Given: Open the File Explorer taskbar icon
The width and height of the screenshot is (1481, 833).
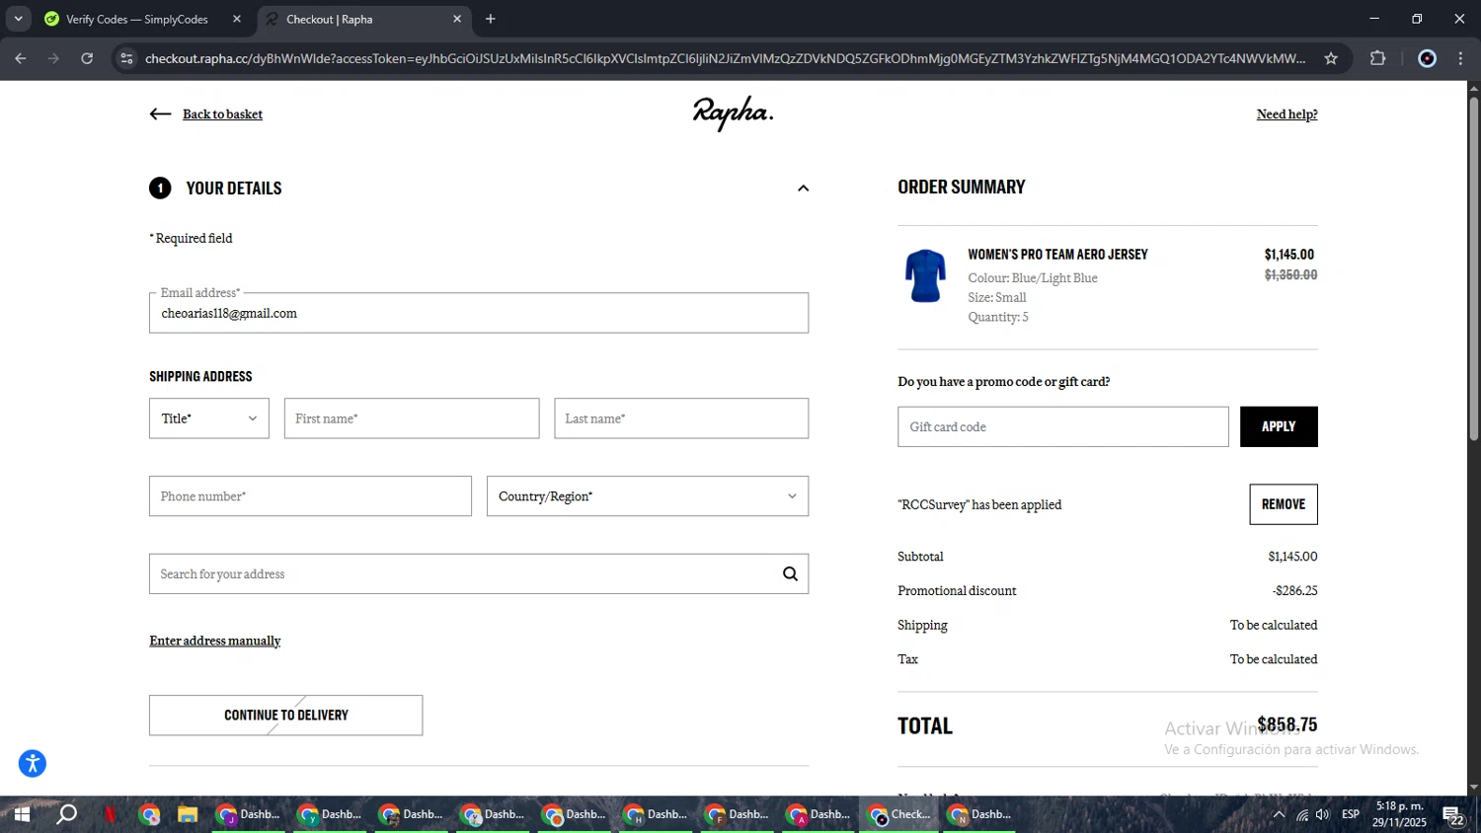Looking at the screenshot, I should (188, 814).
